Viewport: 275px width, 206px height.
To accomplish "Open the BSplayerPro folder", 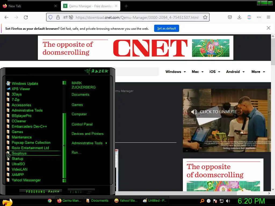I will (x=21, y=116).
